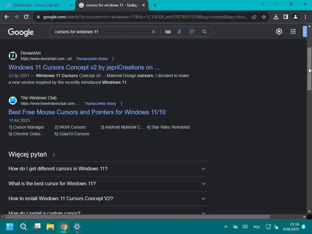The height and width of the screenshot is (234, 312).
Task: Click the scroll right arrow
Action: tap(304, 217)
